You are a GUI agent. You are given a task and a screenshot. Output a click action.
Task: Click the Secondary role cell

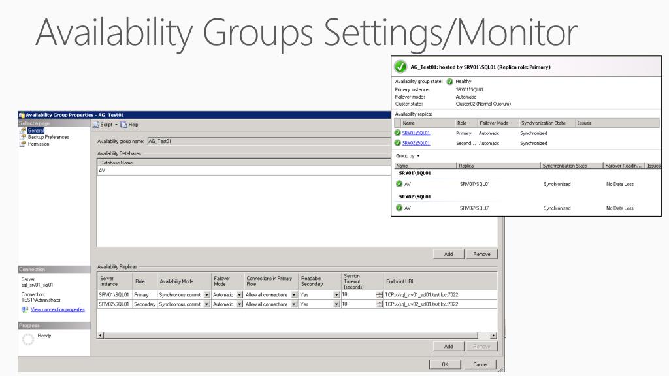point(144,304)
